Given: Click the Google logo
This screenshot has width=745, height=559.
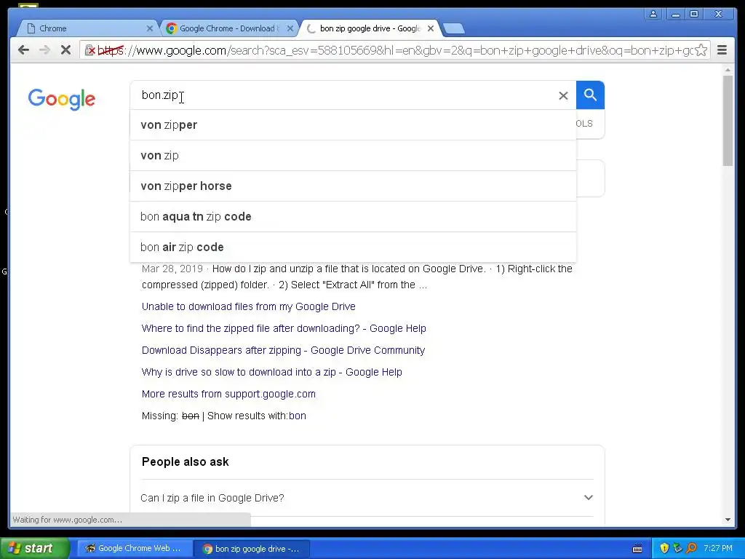Looking at the screenshot, I should pos(62,99).
